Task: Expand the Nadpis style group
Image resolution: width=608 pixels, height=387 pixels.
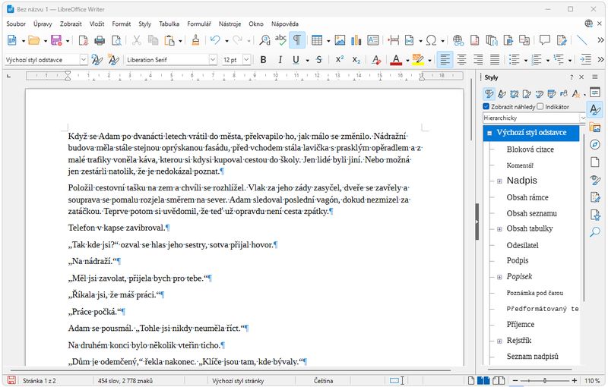Action: click(499, 181)
